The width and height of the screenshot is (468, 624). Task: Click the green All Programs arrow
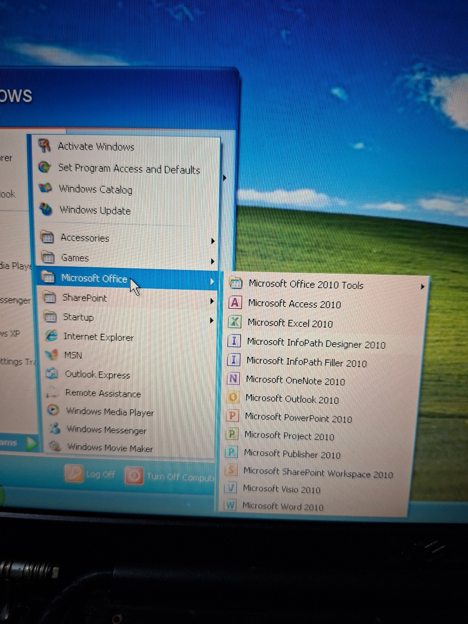click(x=32, y=443)
